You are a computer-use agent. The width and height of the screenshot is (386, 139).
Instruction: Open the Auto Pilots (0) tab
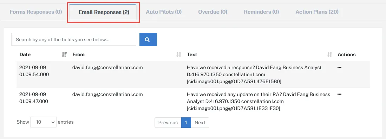point(164,12)
